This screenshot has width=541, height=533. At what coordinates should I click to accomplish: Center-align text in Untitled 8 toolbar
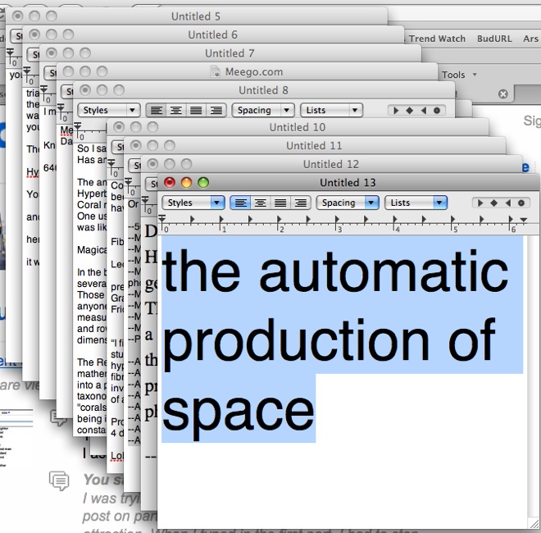coord(175,110)
